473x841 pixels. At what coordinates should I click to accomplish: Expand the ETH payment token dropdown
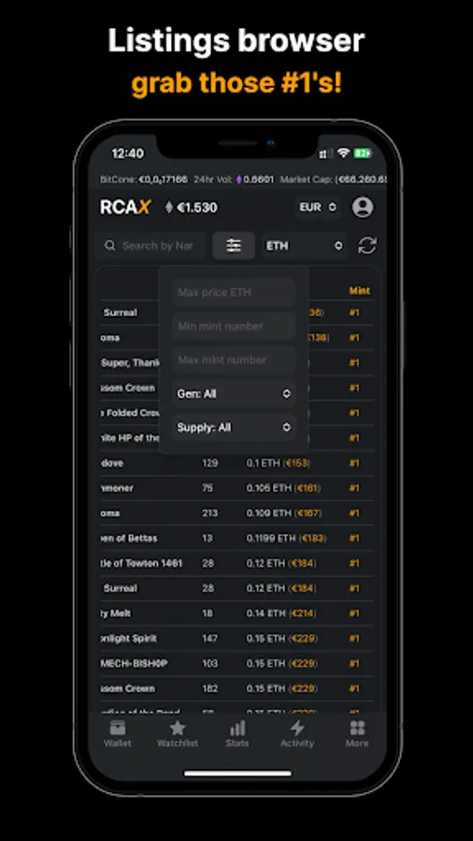[304, 246]
